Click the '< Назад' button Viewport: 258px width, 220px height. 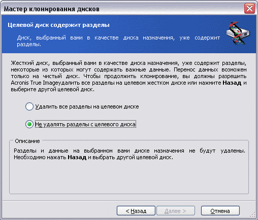pos(136,211)
